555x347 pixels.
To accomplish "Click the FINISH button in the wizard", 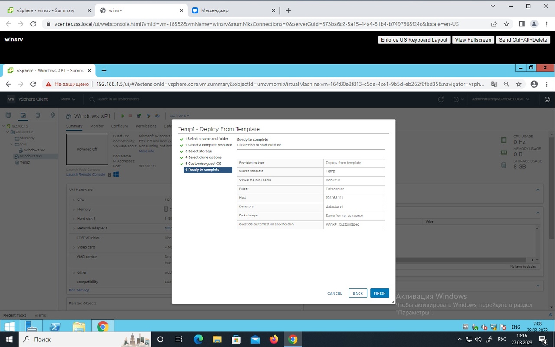I will pyautogui.click(x=379, y=293).
